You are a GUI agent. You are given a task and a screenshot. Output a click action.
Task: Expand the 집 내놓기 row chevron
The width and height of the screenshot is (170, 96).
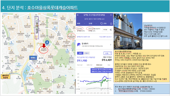[x=110, y=45]
